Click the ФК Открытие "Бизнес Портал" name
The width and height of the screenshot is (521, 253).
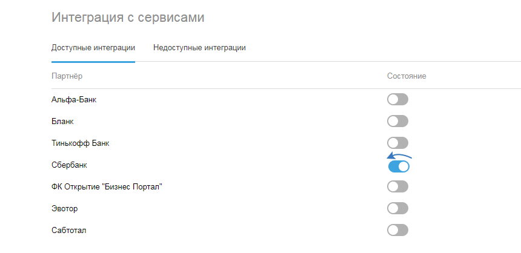[108, 186]
